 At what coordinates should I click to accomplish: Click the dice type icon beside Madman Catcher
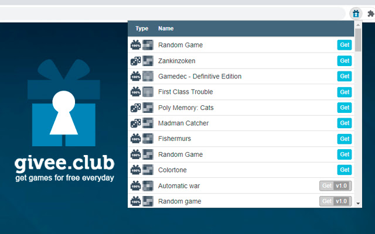pyautogui.click(x=135, y=123)
